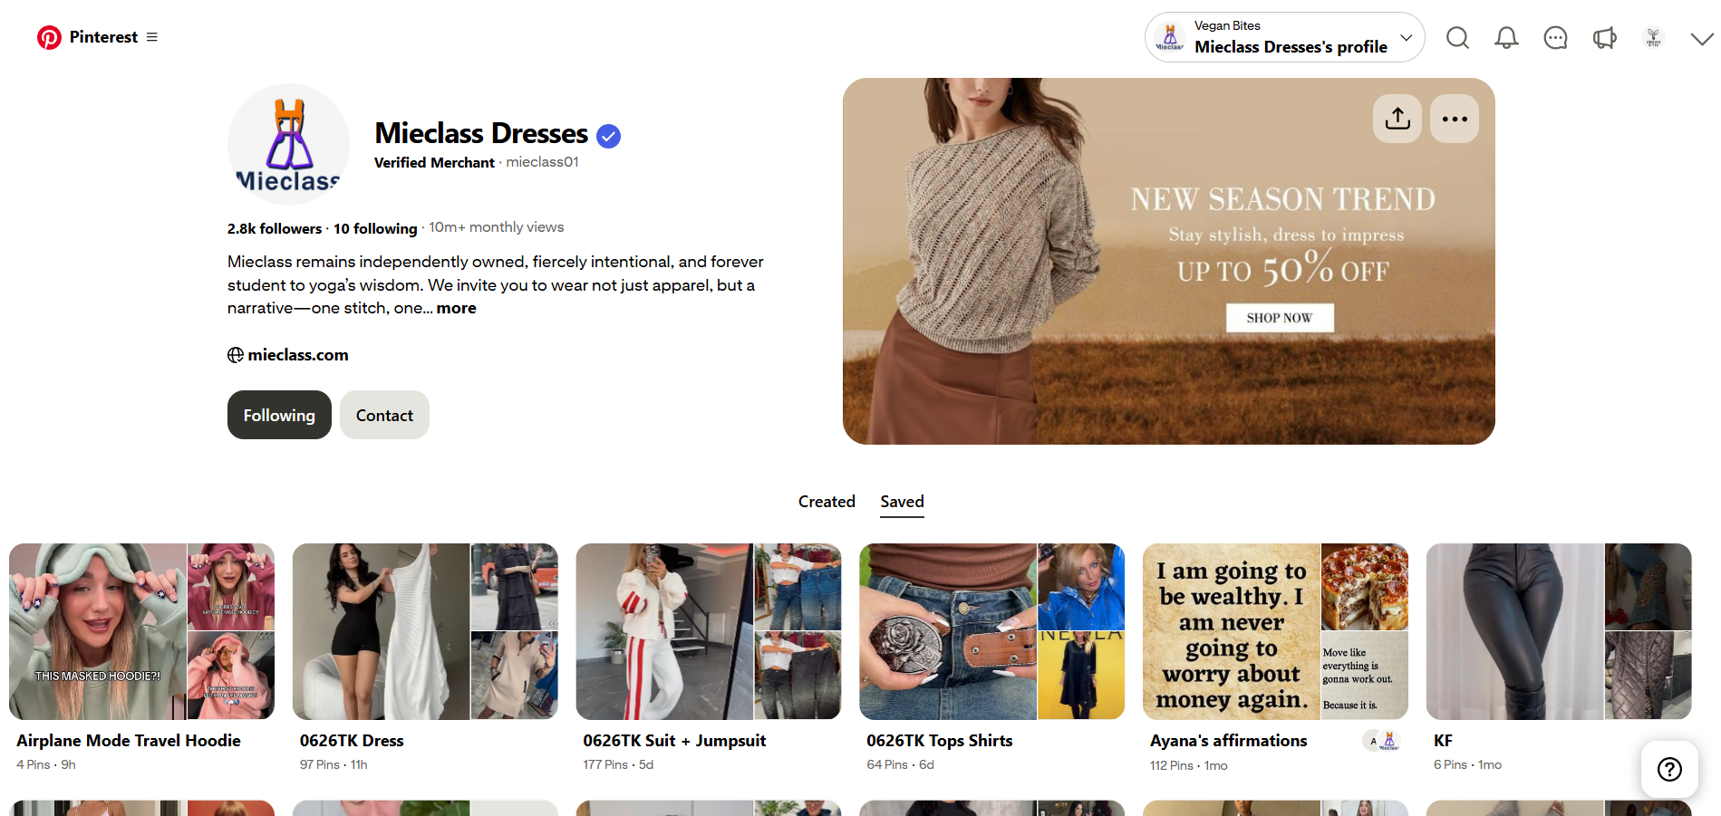Click the share profile upload icon
Viewport: 1721px width, 816px height.
point(1397,119)
